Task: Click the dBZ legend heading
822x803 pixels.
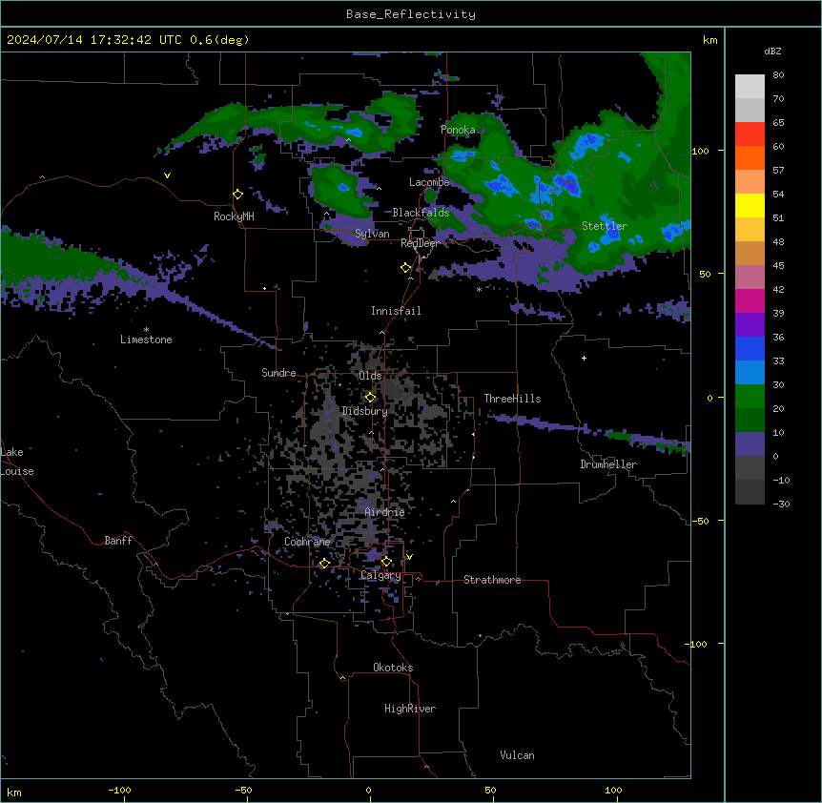Action: point(772,51)
